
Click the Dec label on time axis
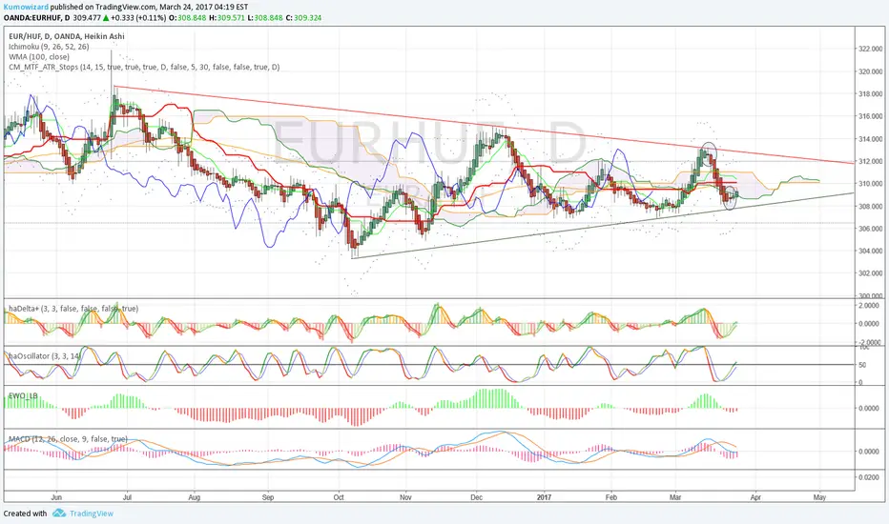pyautogui.click(x=476, y=497)
